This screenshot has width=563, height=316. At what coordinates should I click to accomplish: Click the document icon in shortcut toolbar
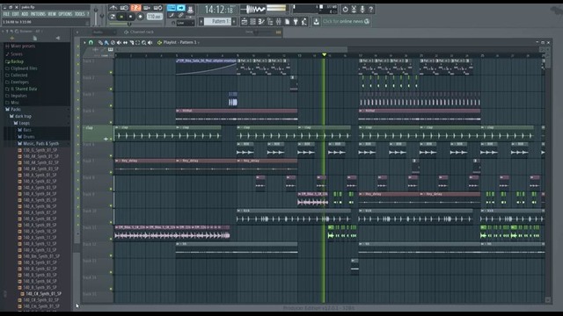pyautogui.click(x=287, y=22)
